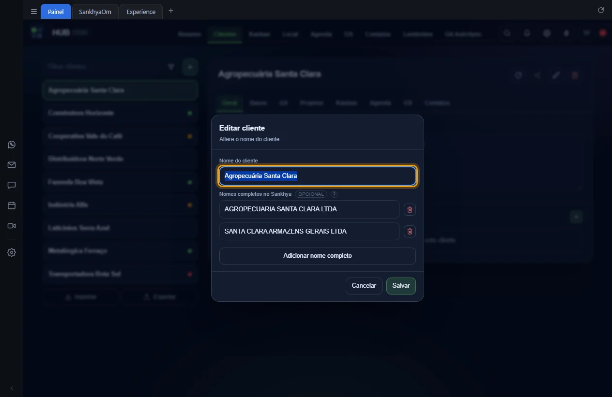Open the calendar icon in sidebar
This screenshot has width=612, height=397.
12,206
